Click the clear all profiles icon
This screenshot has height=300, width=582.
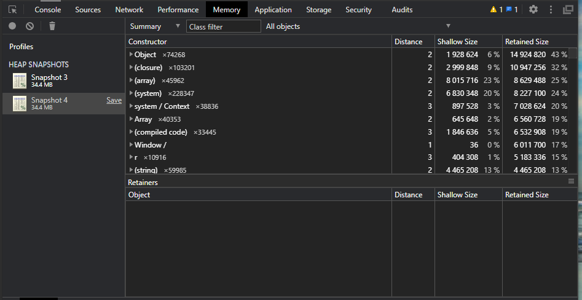[29, 26]
